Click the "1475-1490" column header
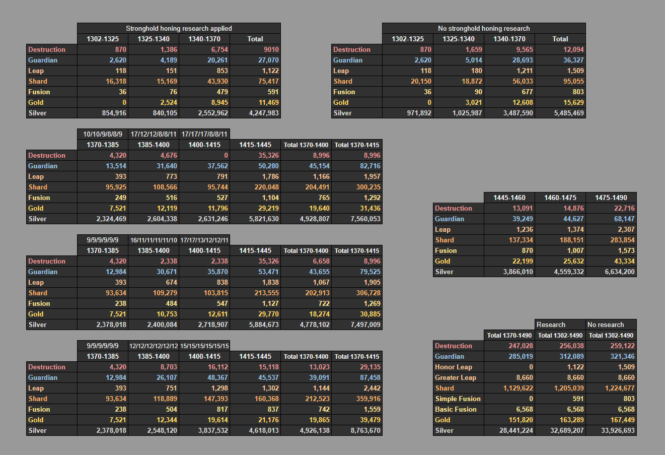 coord(611,198)
